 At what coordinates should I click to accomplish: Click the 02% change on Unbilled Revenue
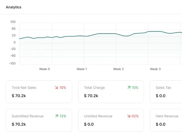135,116
